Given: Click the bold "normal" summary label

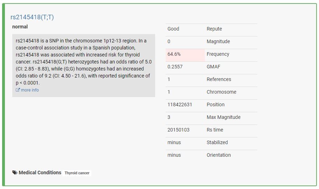Looking at the screenshot, I should click(x=20, y=27).
